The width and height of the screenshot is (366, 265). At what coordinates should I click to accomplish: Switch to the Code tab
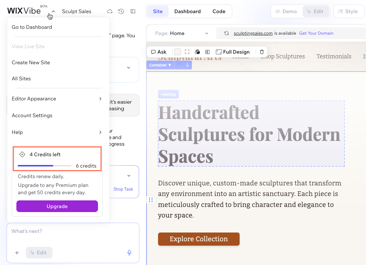coord(219,11)
